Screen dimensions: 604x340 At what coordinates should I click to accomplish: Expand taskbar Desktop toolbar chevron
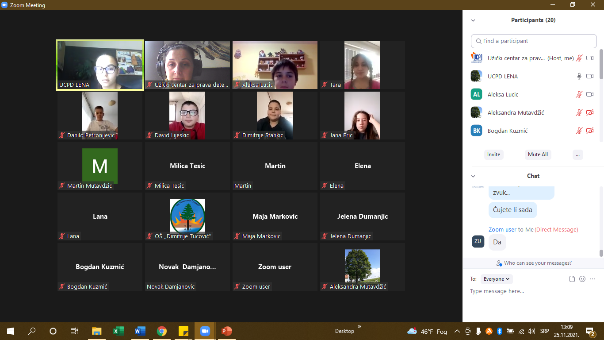[x=359, y=327]
